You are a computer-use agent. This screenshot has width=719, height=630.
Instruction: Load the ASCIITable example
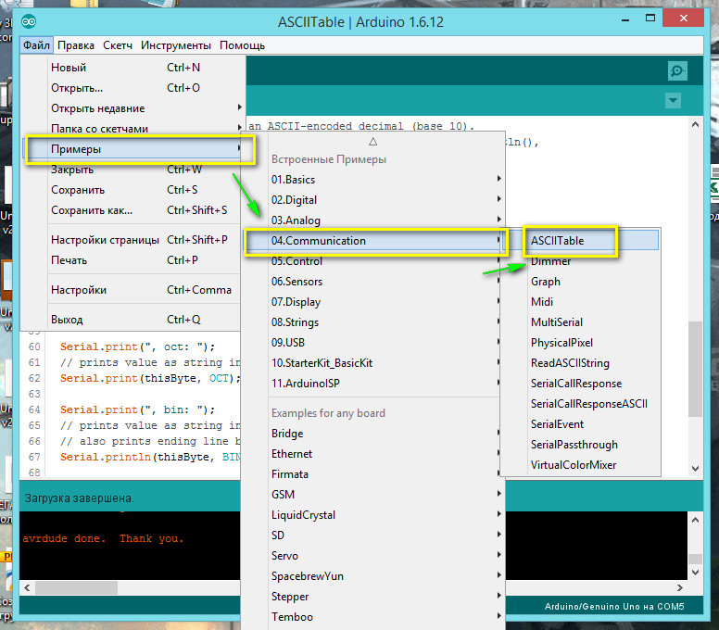(581, 241)
